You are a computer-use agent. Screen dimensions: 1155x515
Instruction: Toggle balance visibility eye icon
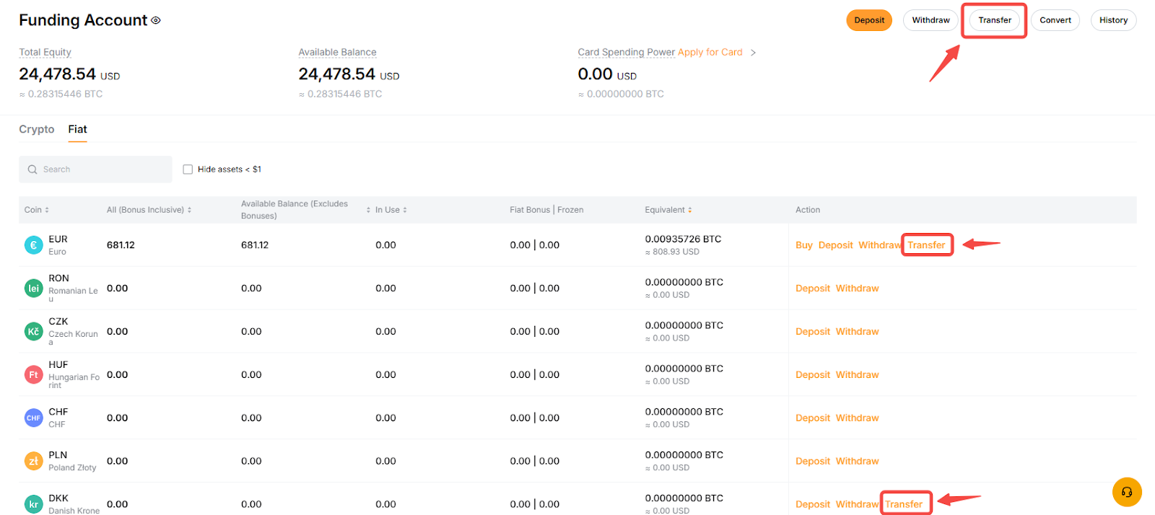pyautogui.click(x=156, y=20)
